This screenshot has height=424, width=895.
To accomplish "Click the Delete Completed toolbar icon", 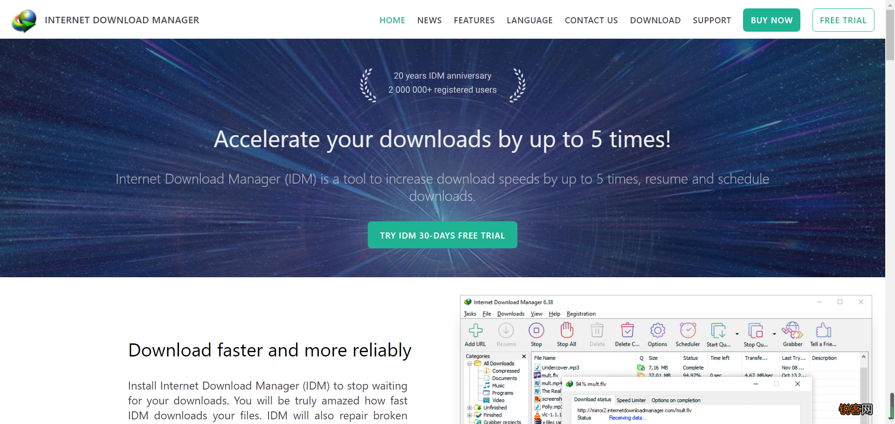I will 627,330.
